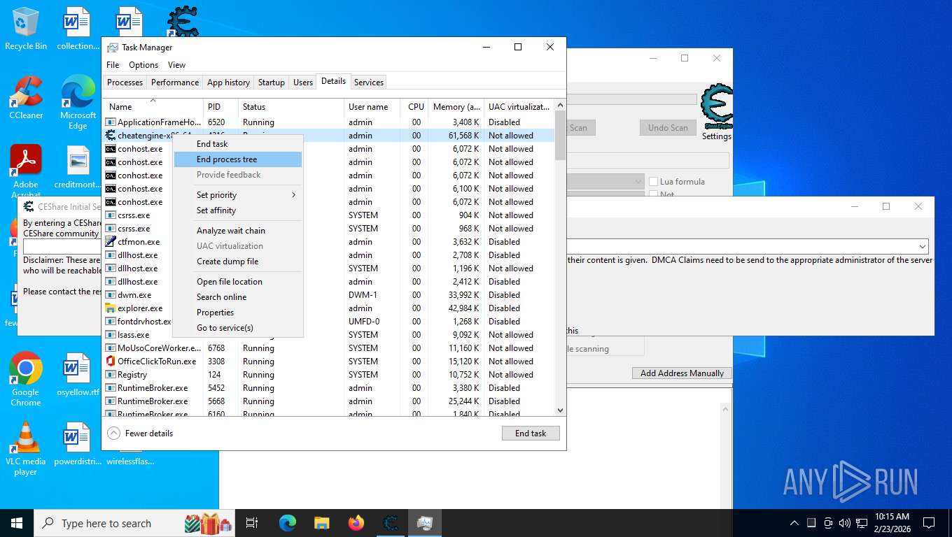This screenshot has height=537, width=952.
Task: Launch Microsoft Edge desktop shortcut
Action: (x=78, y=102)
